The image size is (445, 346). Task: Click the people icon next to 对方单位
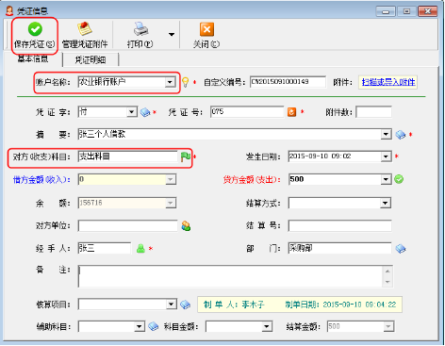click(186, 226)
